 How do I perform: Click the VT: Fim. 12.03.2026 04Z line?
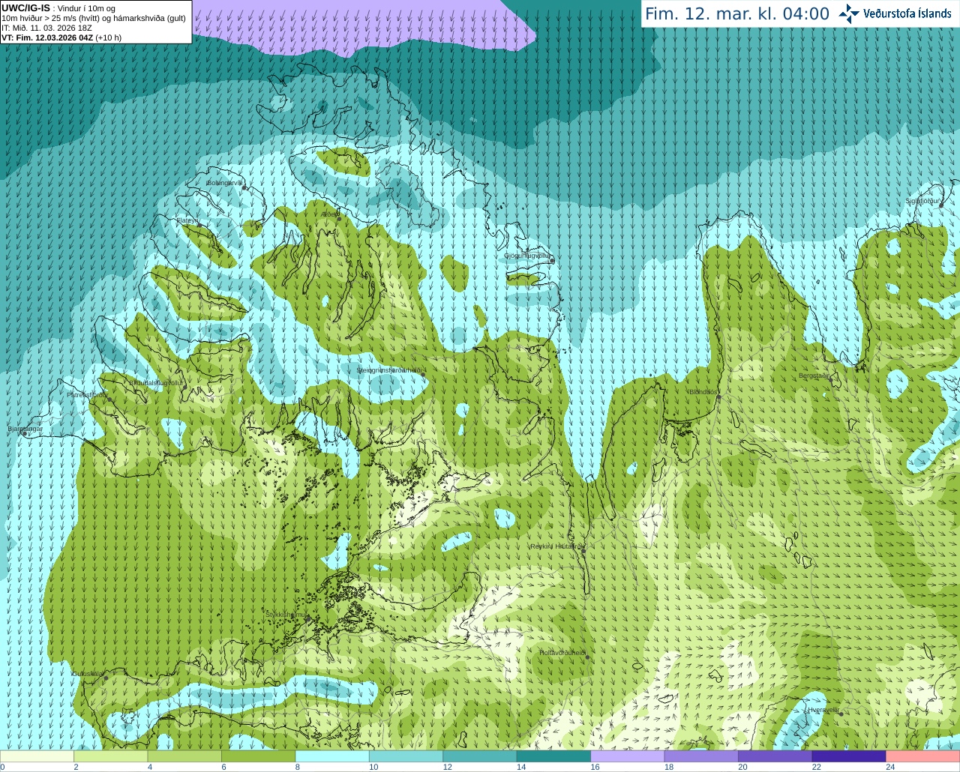coord(46,37)
